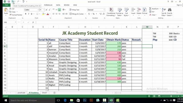Open Find & Select menu
The width and height of the screenshot is (183, 103).
(x=170, y=12)
